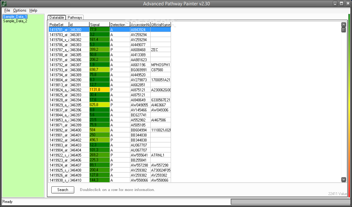Click official name AW558066

161,180
